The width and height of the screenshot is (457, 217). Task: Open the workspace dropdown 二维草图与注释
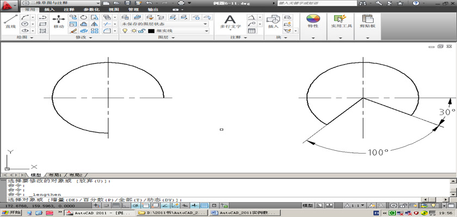(x=61, y=3)
